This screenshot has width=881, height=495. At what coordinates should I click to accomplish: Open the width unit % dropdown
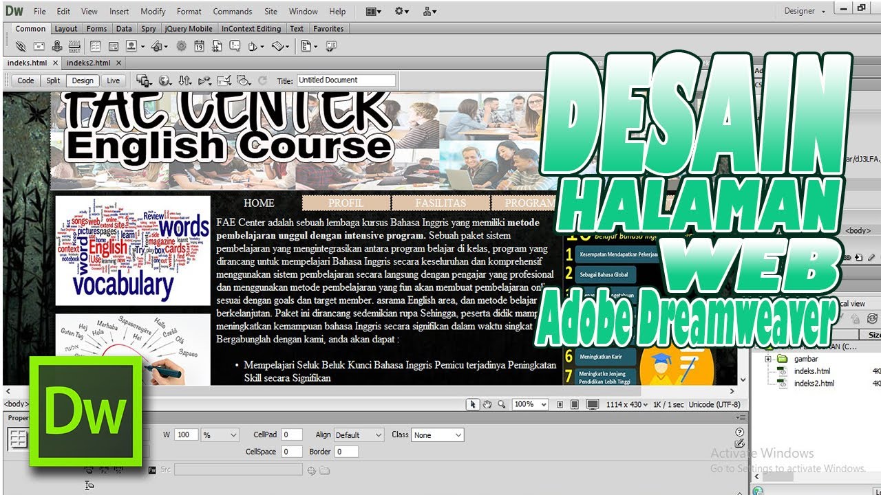point(220,434)
